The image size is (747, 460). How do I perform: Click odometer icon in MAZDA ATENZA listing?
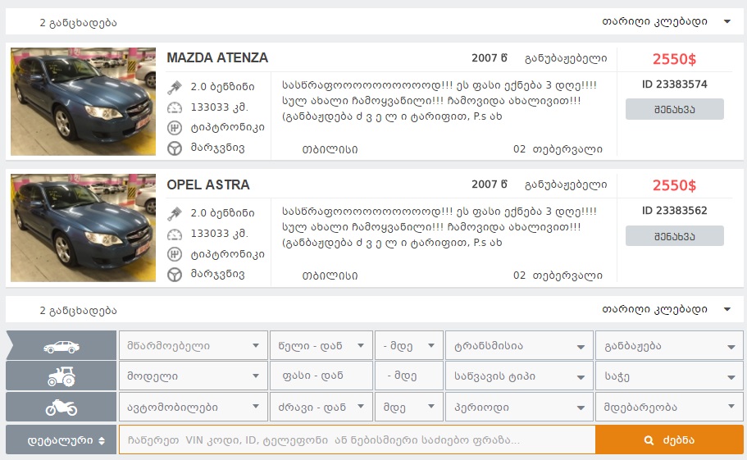[x=175, y=108]
